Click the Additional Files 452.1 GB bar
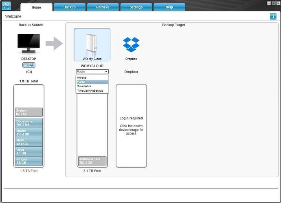281x203 pixels. (92, 161)
